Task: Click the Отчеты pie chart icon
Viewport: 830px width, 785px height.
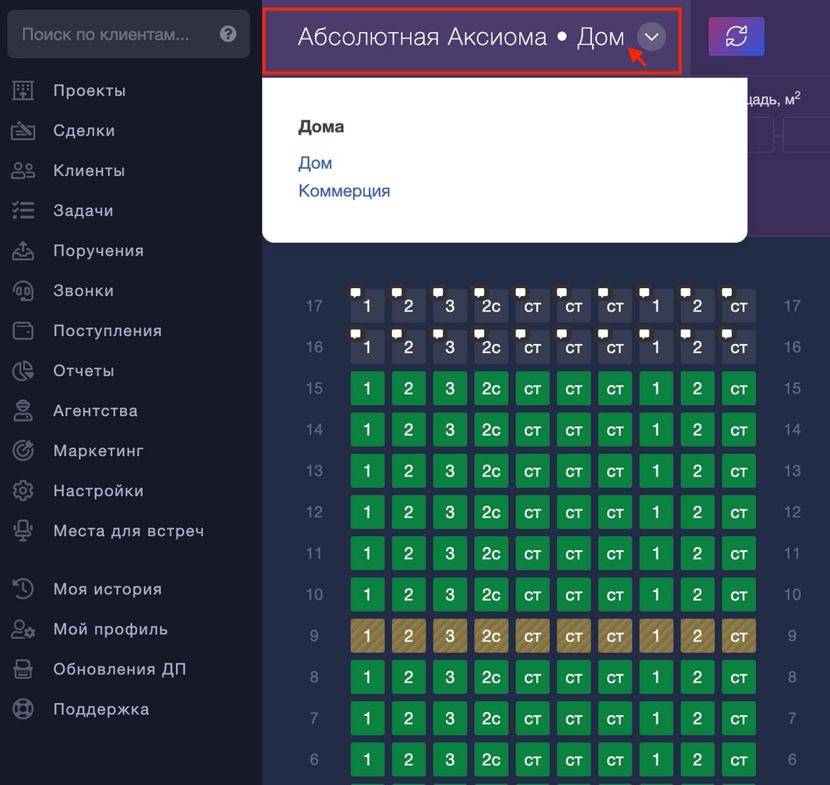Action: [23, 371]
